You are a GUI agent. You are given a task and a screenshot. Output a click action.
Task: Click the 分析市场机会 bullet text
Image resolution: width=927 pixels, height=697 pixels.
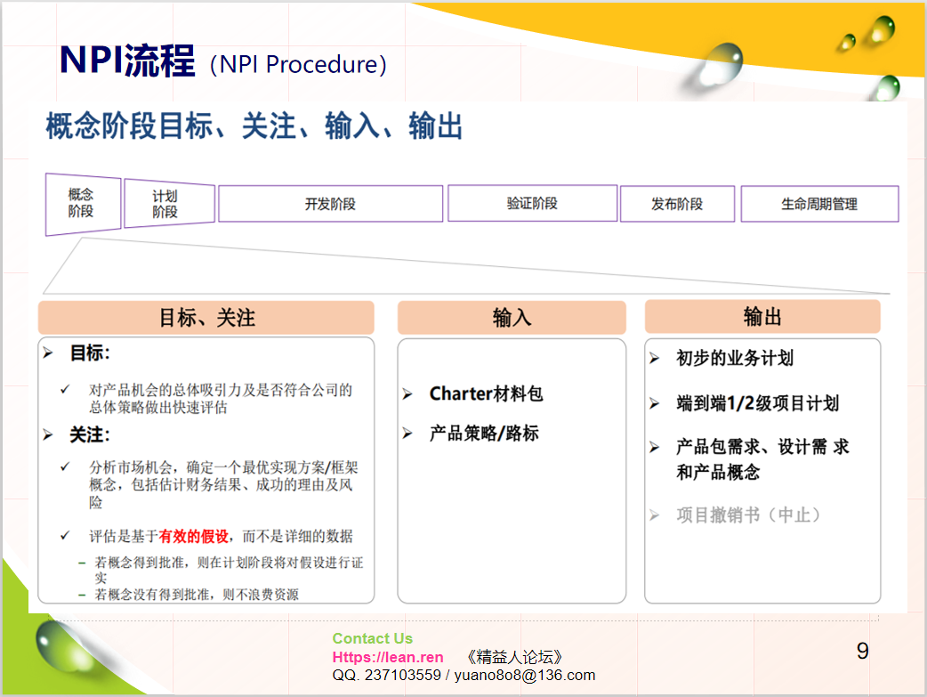(x=223, y=484)
